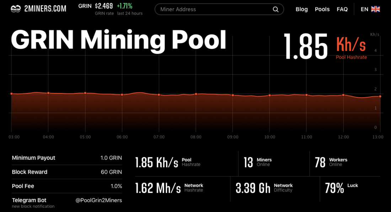This screenshot has width=391, height=212.
Task: Focus the Miner Address search field
Action: (x=219, y=9)
